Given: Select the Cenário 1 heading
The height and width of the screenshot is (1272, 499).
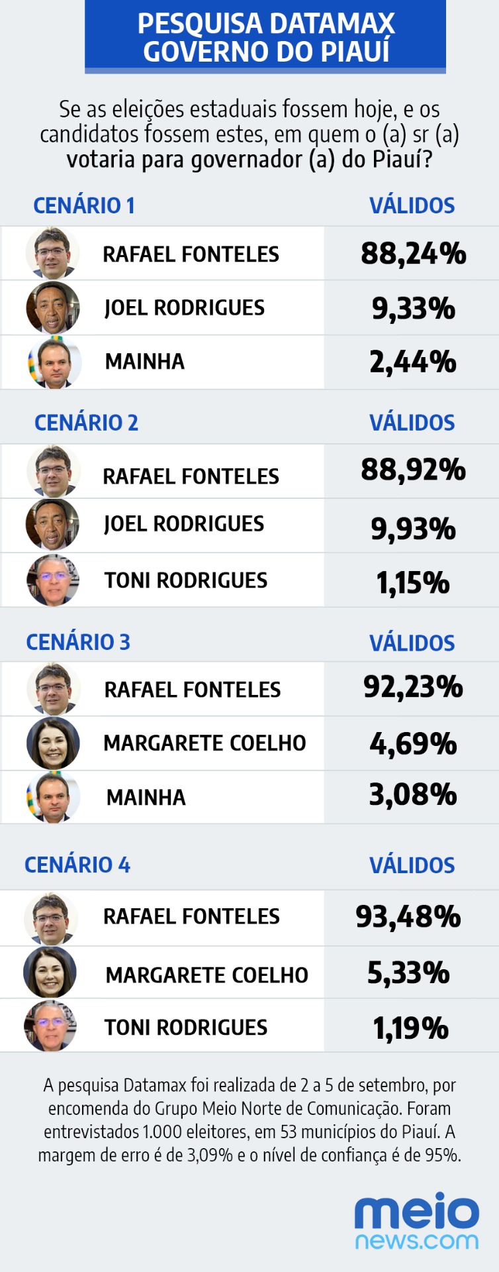Looking at the screenshot, I should pyautogui.click(x=84, y=205).
